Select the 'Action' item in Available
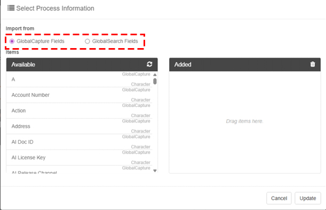 79,111
